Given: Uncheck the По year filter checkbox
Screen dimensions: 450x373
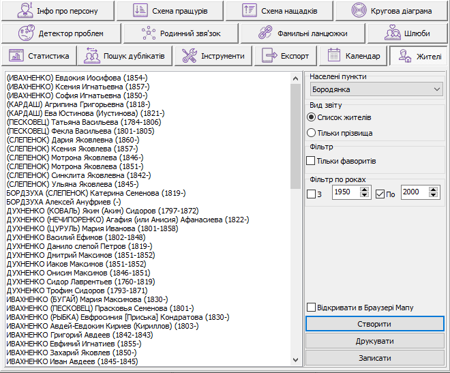Looking at the screenshot, I should tap(380, 193).
